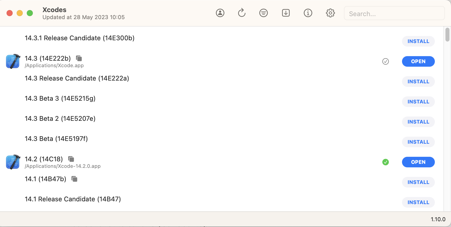Install Xcode 14.1 (14B47b)
The width and height of the screenshot is (451, 227).
(418, 182)
